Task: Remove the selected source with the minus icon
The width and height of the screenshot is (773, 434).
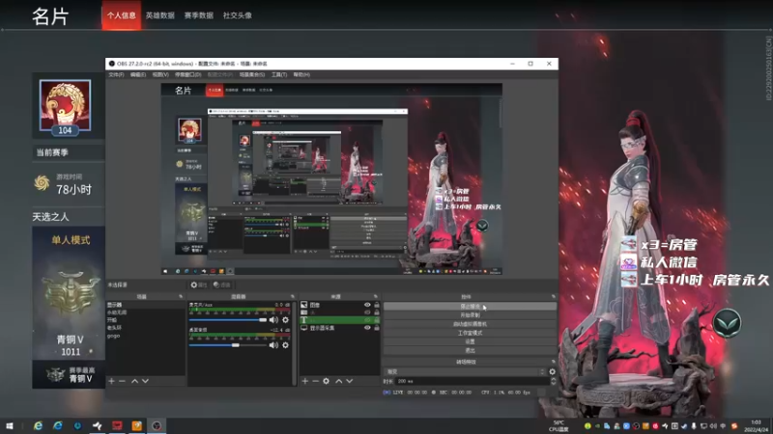Action: (x=316, y=381)
